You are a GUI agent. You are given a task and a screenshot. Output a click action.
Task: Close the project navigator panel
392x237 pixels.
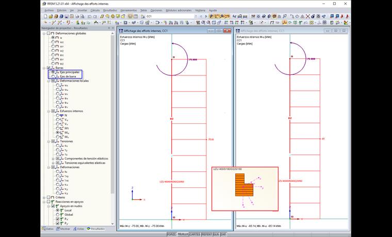[113, 28]
